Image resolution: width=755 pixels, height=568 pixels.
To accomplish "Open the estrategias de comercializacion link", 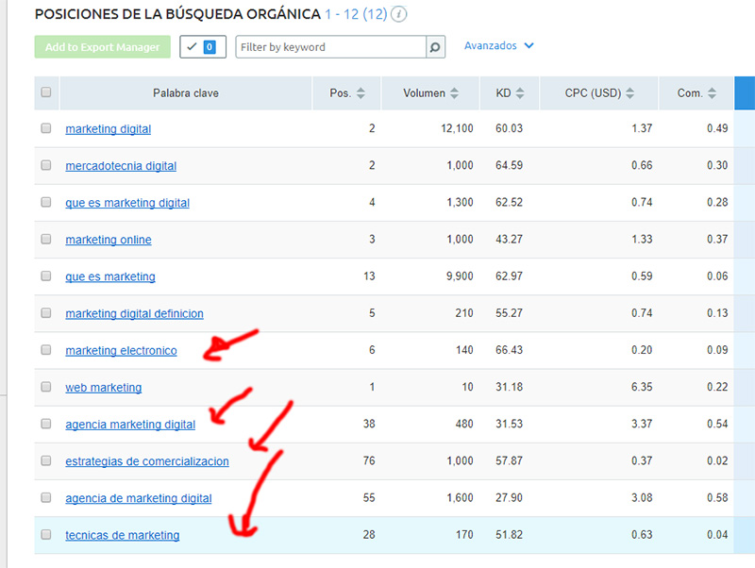I will click(x=147, y=461).
